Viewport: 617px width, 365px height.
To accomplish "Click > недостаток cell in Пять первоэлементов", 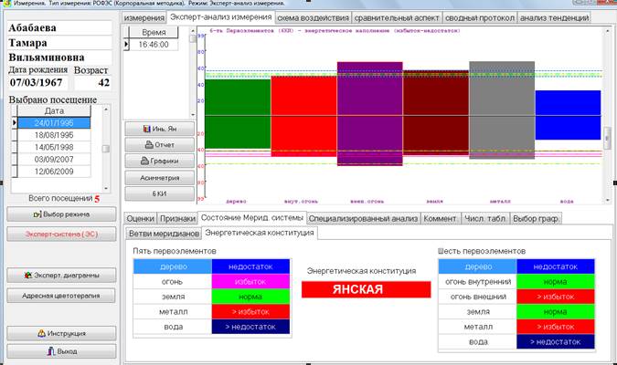I will click(x=250, y=327).
